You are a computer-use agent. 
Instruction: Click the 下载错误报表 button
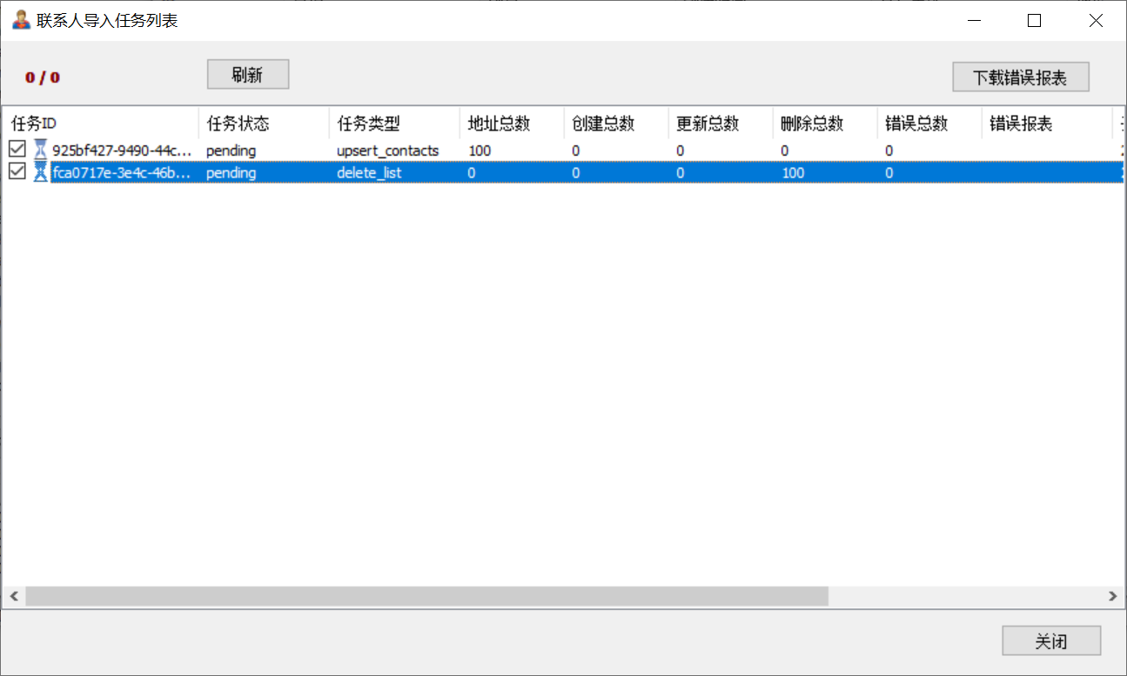pos(1020,77)
